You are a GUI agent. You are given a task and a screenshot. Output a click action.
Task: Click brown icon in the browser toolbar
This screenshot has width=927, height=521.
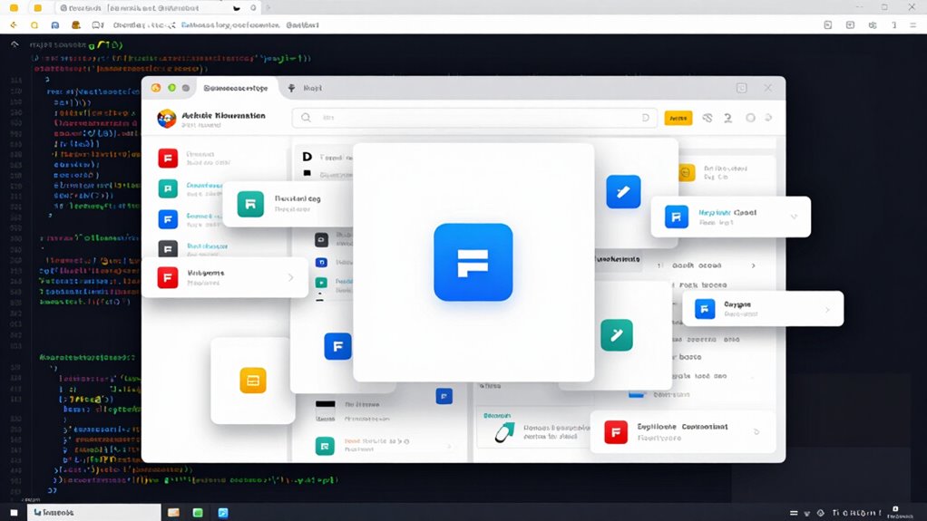coord(75,24)
